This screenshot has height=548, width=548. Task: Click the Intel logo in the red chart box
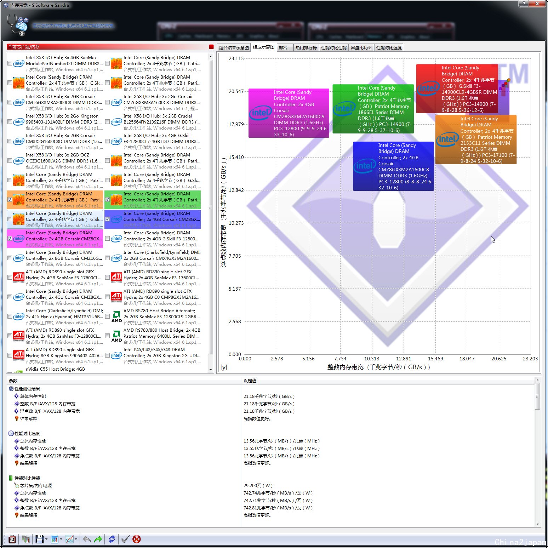coord(428,88)
